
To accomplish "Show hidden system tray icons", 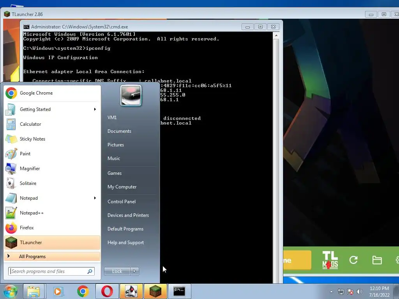I will [331, 292].
